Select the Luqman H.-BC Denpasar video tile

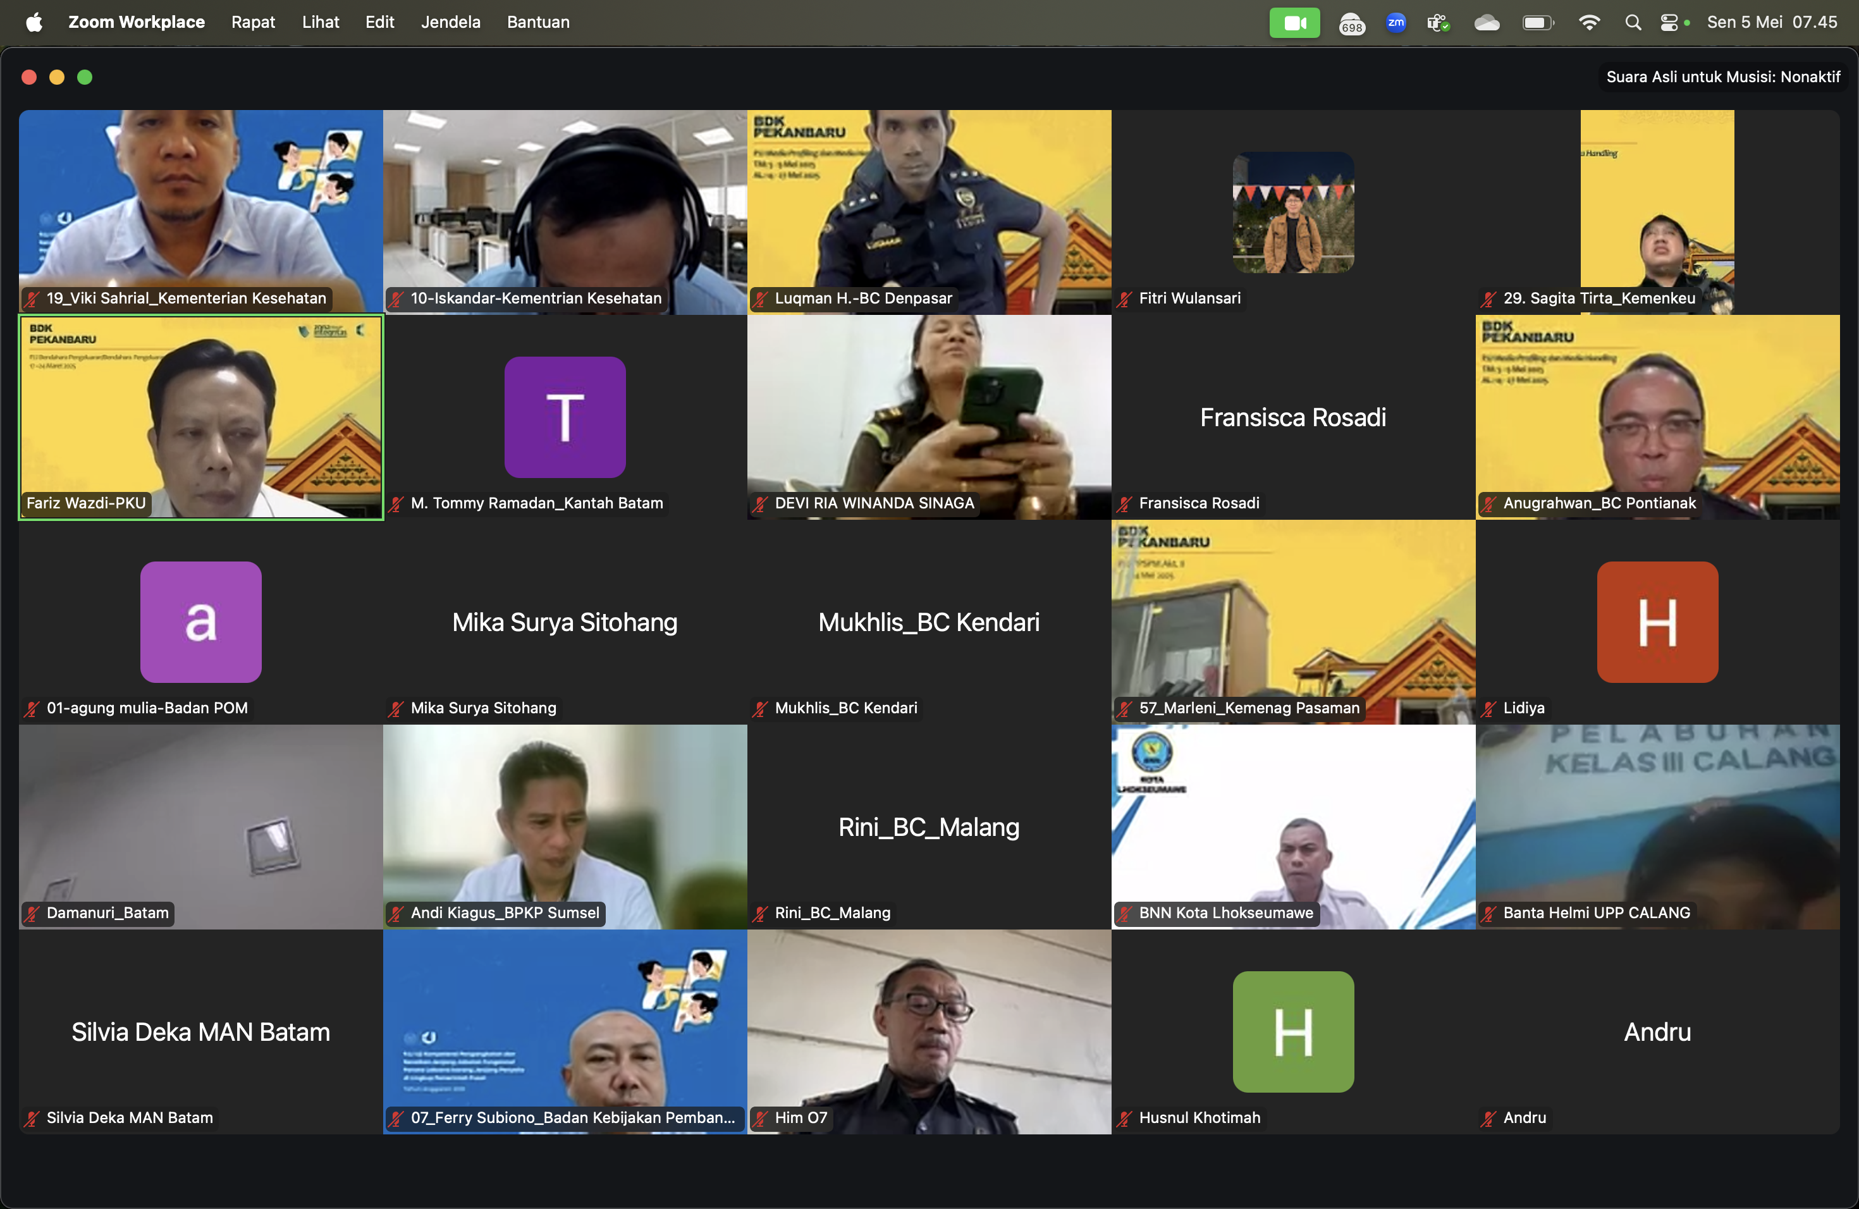point(929,212)
